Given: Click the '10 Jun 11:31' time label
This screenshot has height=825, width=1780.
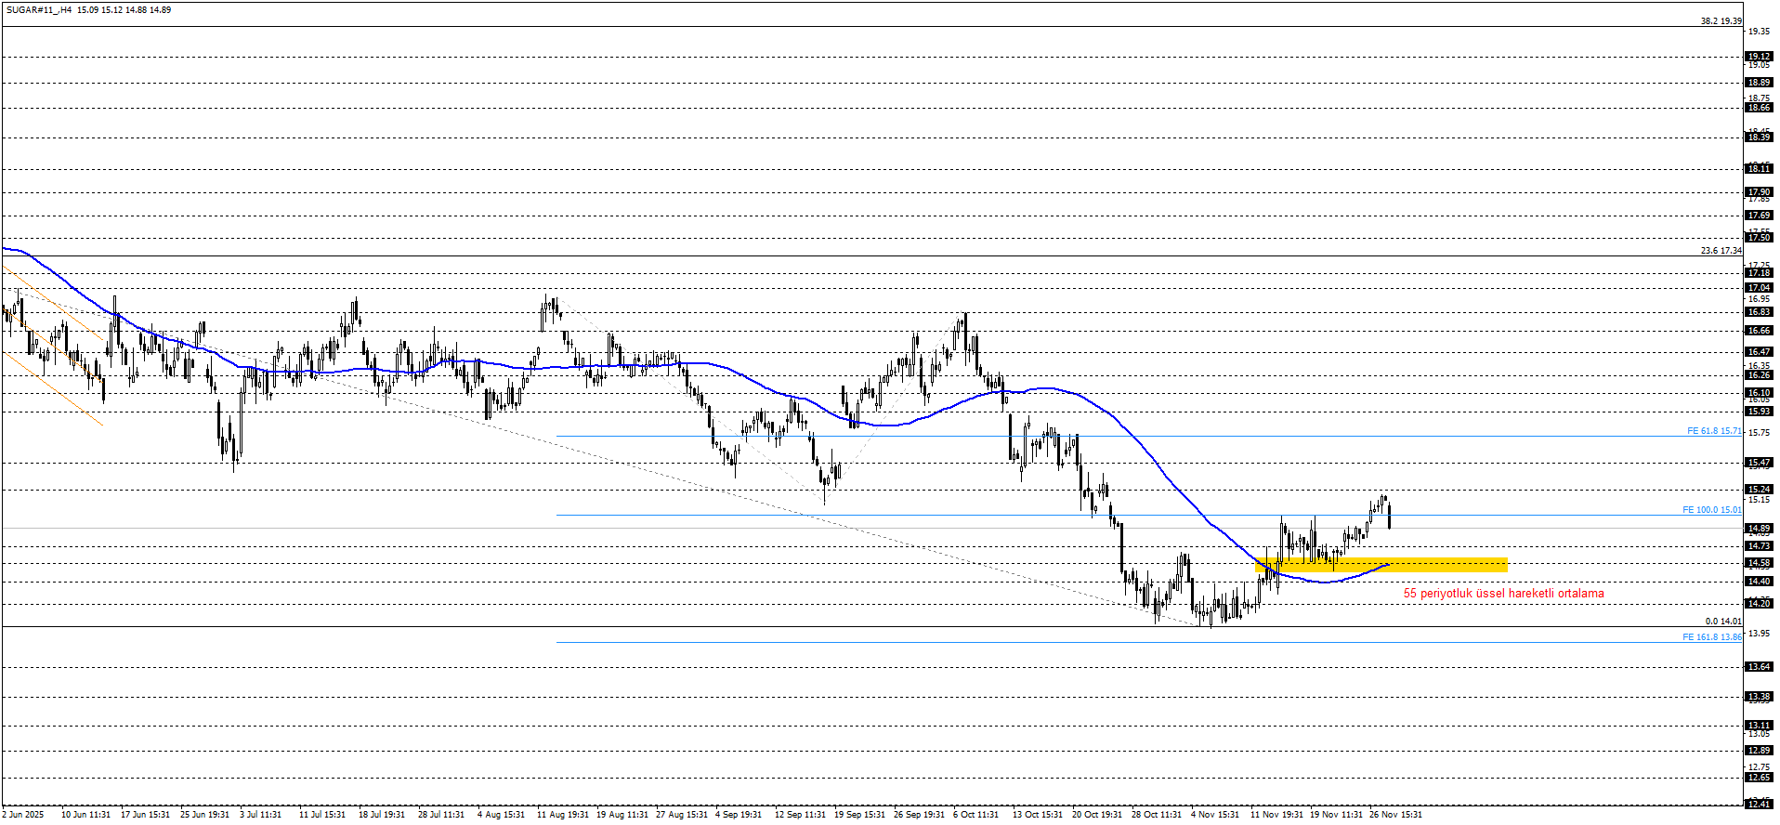Looking at the screenshot, I should (x=85, y=815).
